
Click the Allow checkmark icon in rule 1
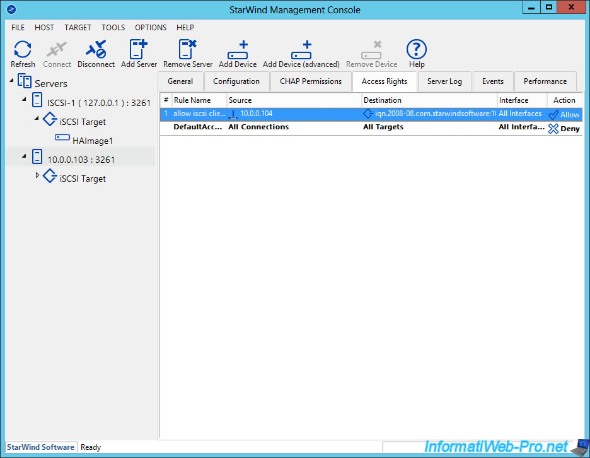point(553,115)
